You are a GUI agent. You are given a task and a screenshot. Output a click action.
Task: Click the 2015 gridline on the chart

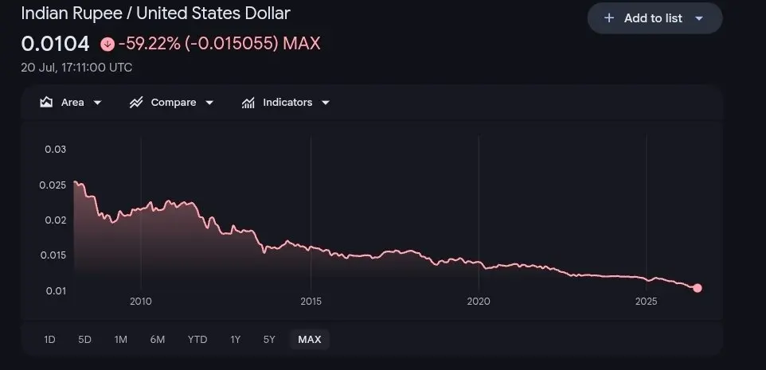[311, 214]
